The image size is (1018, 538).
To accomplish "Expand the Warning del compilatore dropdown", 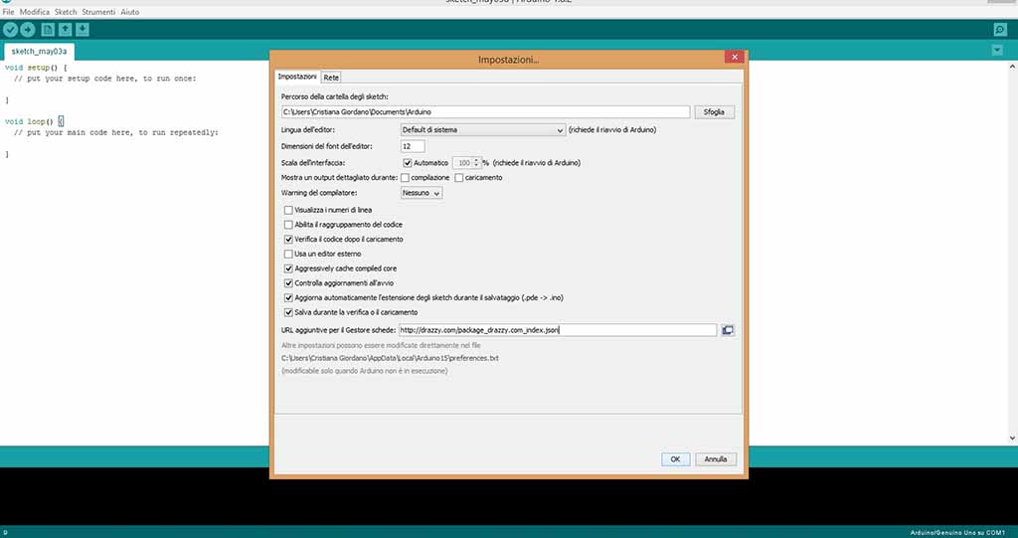I will pyautogui.click(x=422, y=193).
